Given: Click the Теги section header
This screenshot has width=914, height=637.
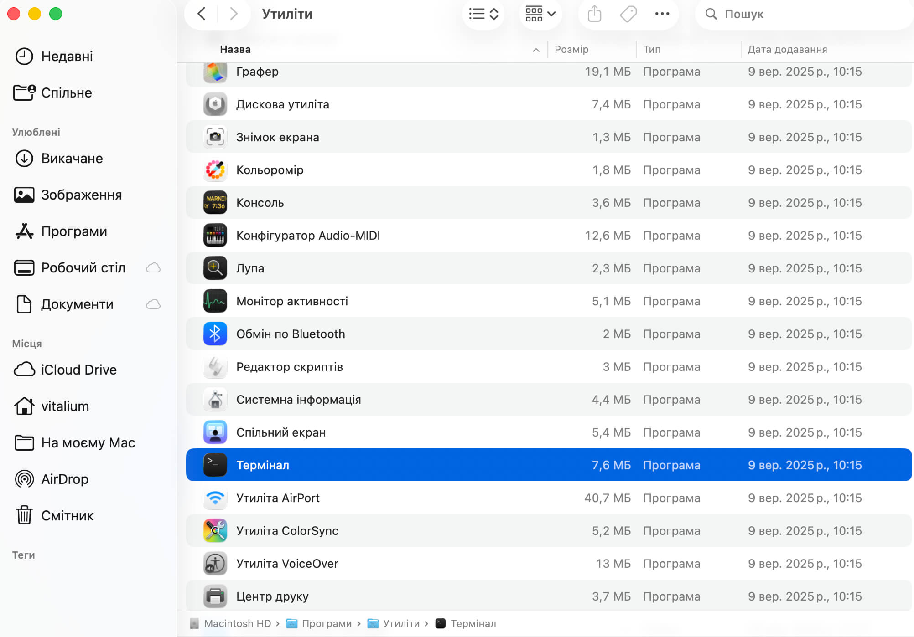Looking at the screenshot, I should (x=23, y=555).
